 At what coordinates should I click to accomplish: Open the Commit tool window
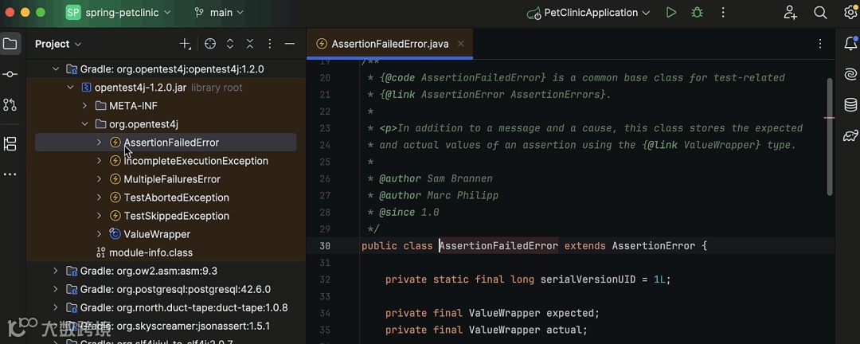(10, 74)
